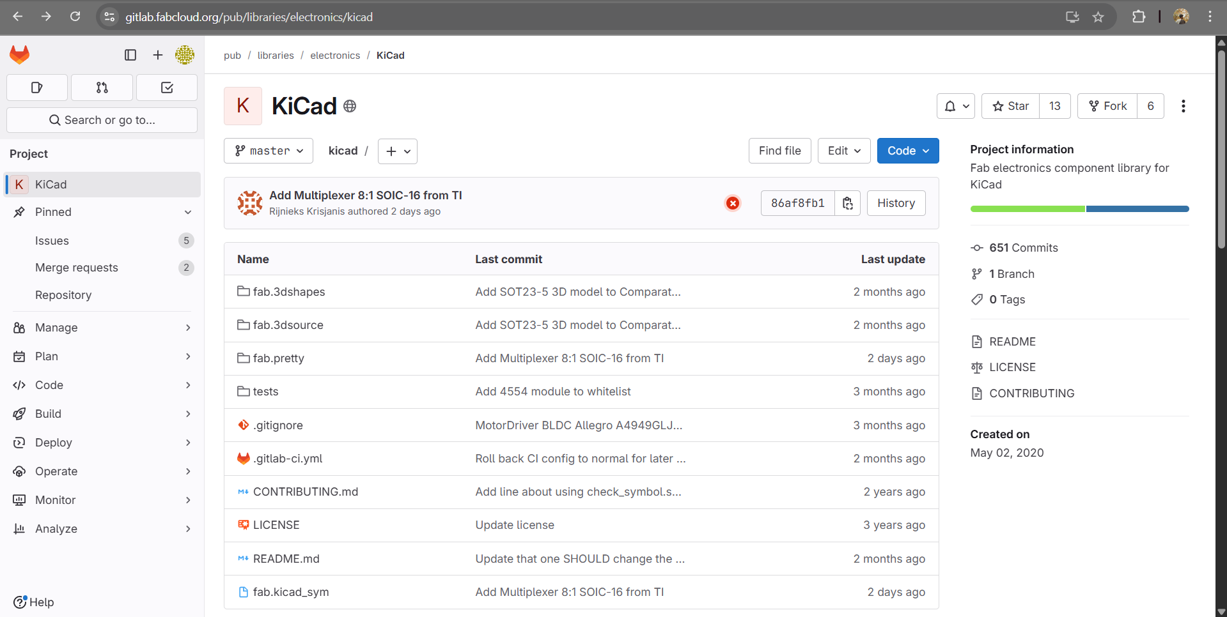Screen dimensions: 1227x617
Task: Open CONTRIBUTING.md file
Action: pos(306,492)
